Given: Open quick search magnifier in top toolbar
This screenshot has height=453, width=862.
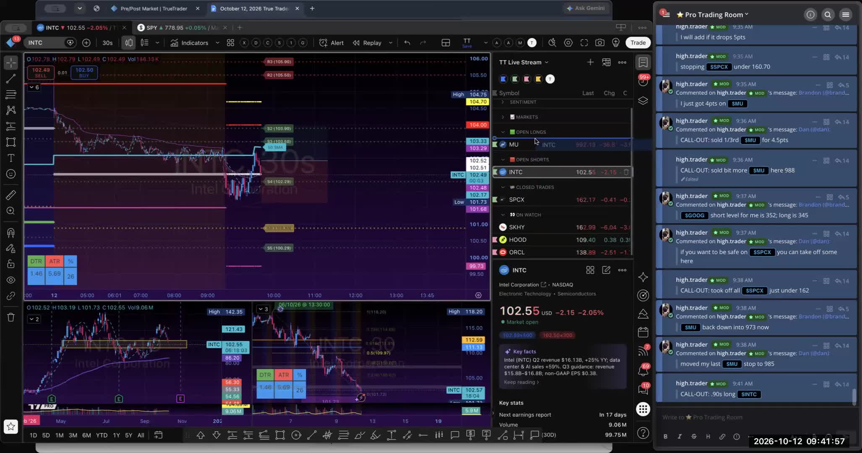Looking at the screenshot, I should (x=552, y=43).
